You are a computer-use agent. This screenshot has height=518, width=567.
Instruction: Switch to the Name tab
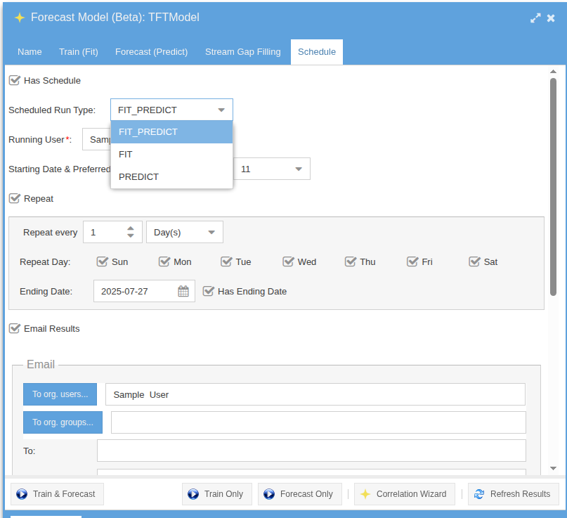pyautogui.click(x=30, y=52)
